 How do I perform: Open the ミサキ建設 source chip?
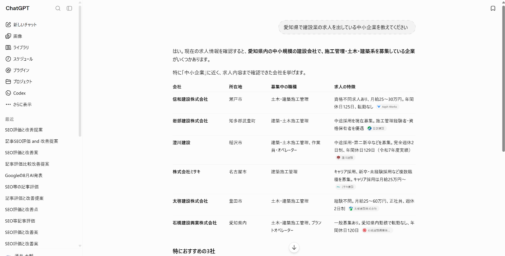click(x=345, y=187)
